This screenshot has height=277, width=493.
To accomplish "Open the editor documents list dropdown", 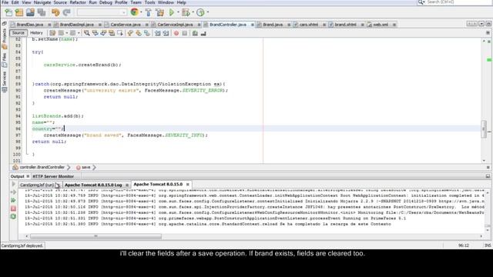I will (481, 24).
